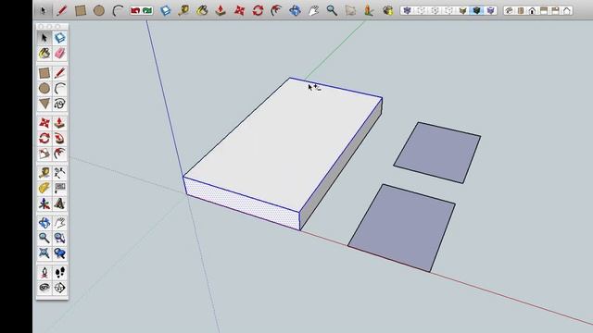Select the Pan hand tool in top toolbar
This screenshot has width=593, height=333.
point(313,10)
